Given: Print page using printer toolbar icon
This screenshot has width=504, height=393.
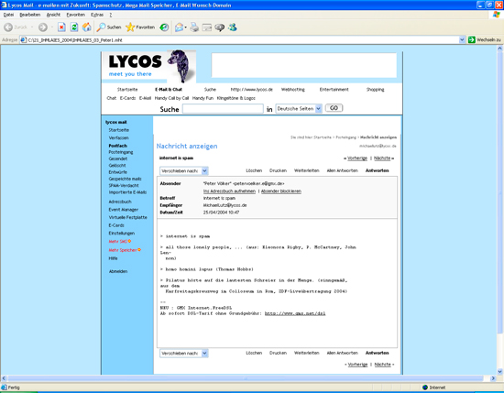Looking at the screenshot, I should click(194, 27).
